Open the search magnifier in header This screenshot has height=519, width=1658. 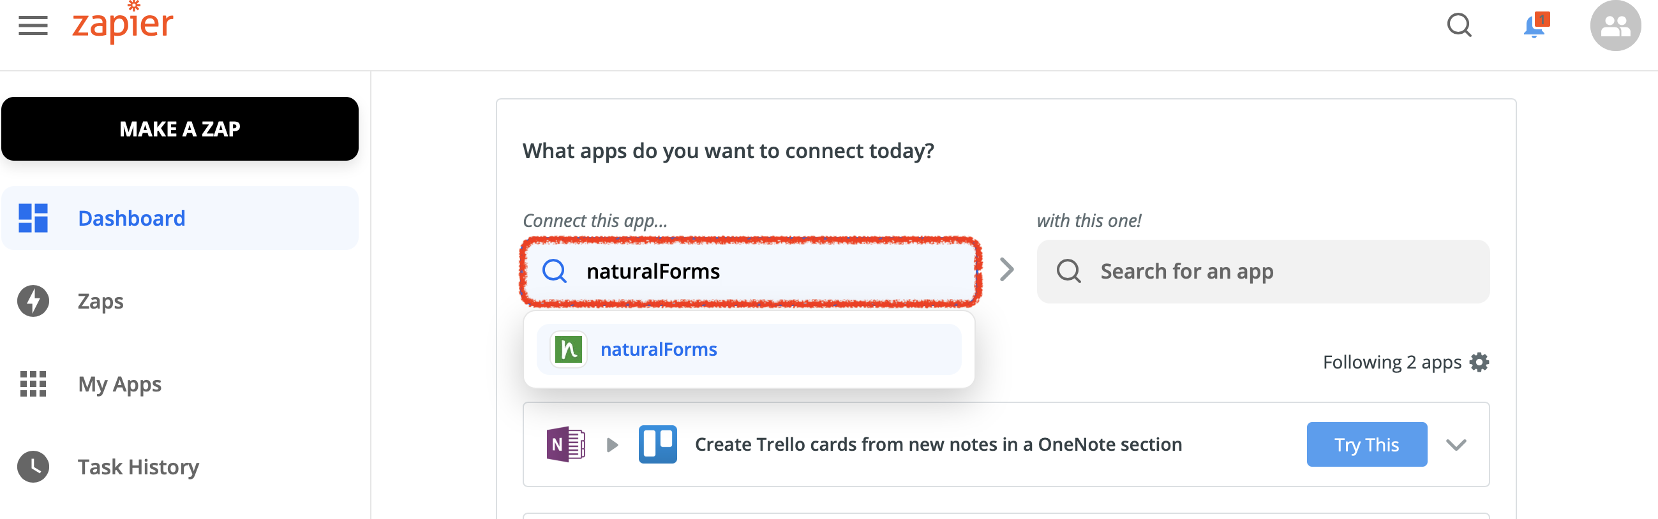(1459, 26)
